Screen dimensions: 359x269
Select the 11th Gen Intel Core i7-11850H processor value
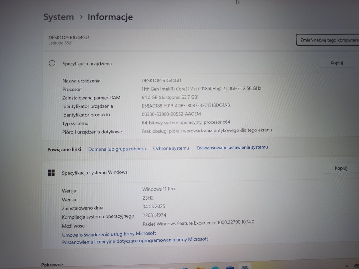click(201, 88)
